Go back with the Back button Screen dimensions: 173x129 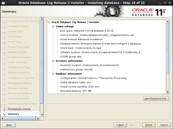tap(120, 125)
